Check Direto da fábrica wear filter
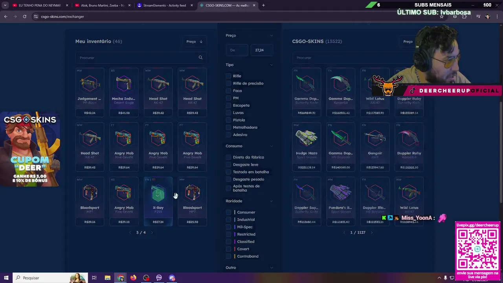Image resolution: width=503 pixels, height=283 pixels. coord(228,157)
